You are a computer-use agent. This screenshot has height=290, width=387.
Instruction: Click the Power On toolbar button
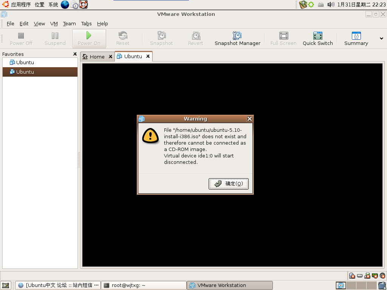[89, 39]
